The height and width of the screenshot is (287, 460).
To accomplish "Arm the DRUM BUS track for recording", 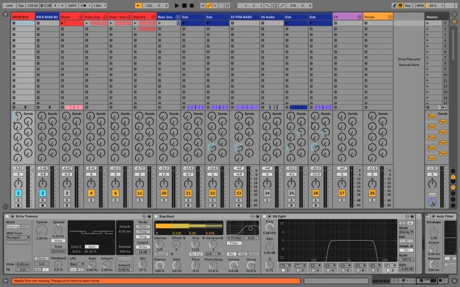I will [x=18, y=205].
